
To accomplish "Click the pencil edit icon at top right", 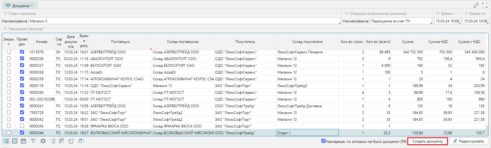I will point(476,5).
